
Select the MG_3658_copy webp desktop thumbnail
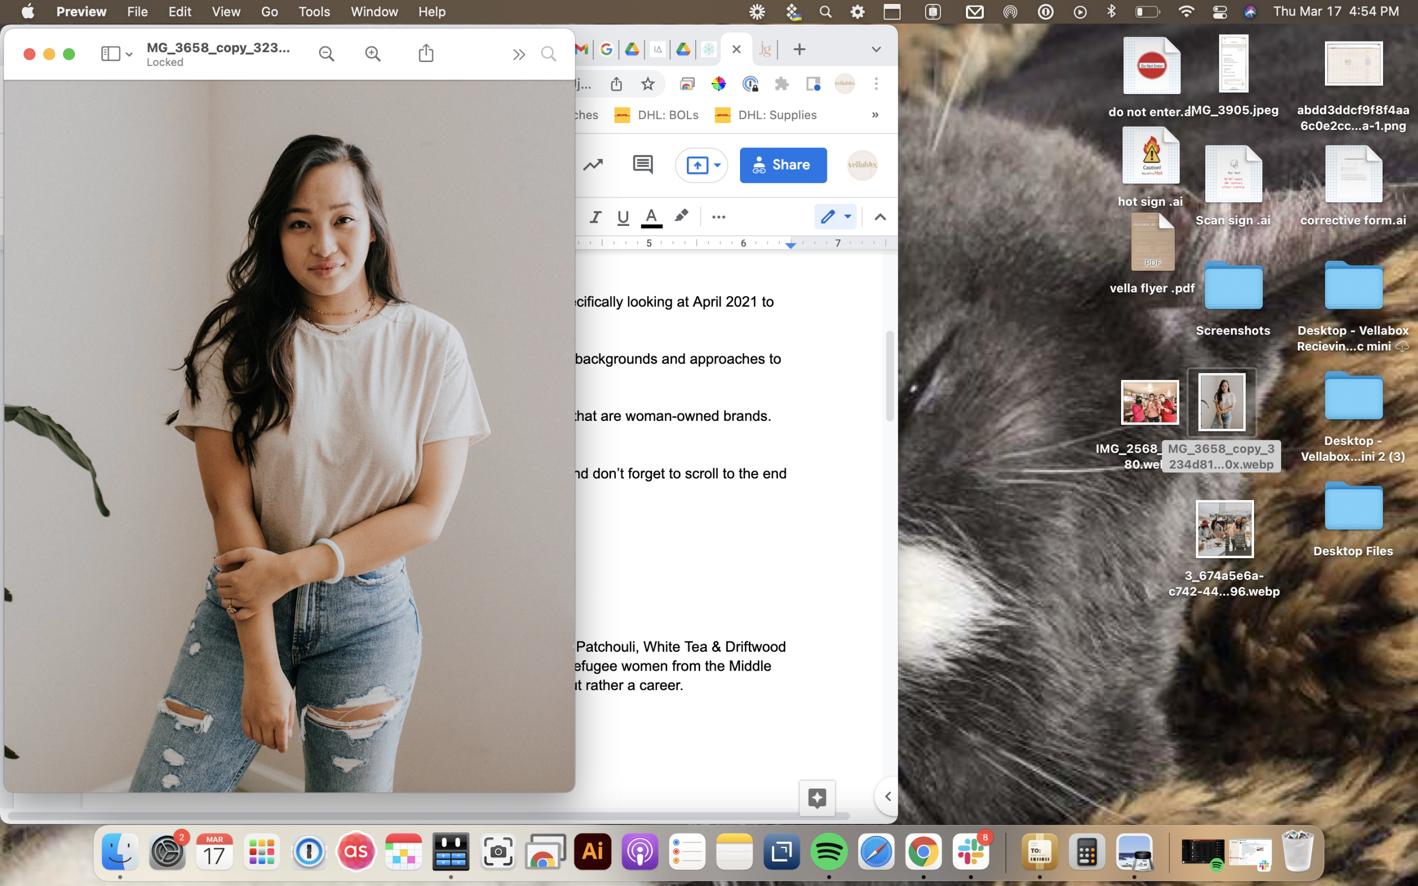click(1222, 402)
